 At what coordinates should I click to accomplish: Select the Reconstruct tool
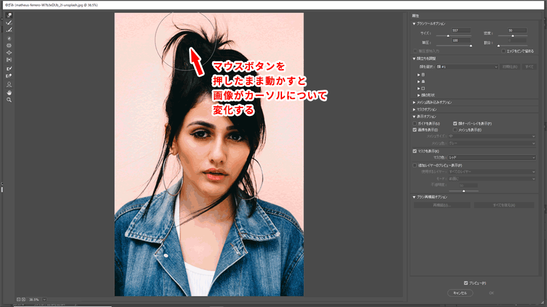click(9, 22)
